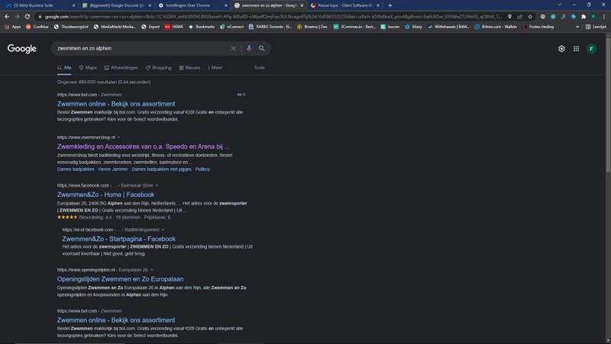Image resolution: width=611 pixels, height=344 pixels.
Task: Click the Chrome address bar URL
Action: coord(273,17)
